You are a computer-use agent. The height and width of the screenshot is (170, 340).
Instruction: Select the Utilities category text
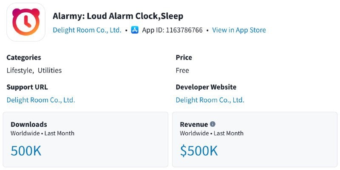pyautogui.click(x=50, y=70)
